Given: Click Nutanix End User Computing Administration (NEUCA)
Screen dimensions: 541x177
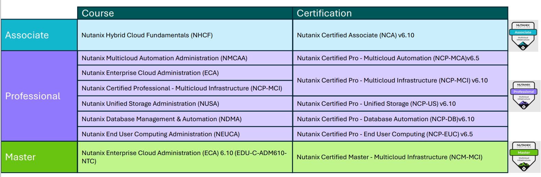Looking at the screenshot, I should (161, 134).
